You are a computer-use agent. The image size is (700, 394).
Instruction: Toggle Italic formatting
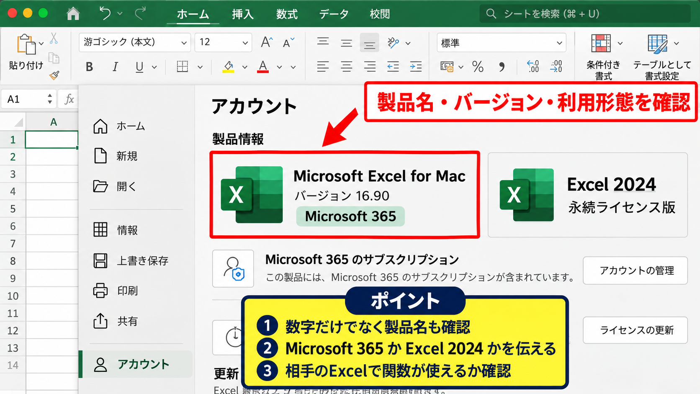tap(115, 67)
